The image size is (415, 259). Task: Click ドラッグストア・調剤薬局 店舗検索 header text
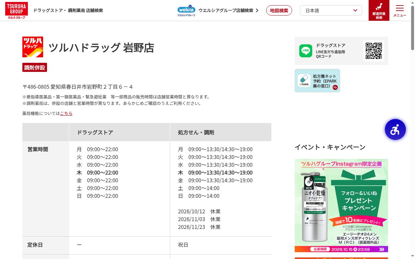68,10
